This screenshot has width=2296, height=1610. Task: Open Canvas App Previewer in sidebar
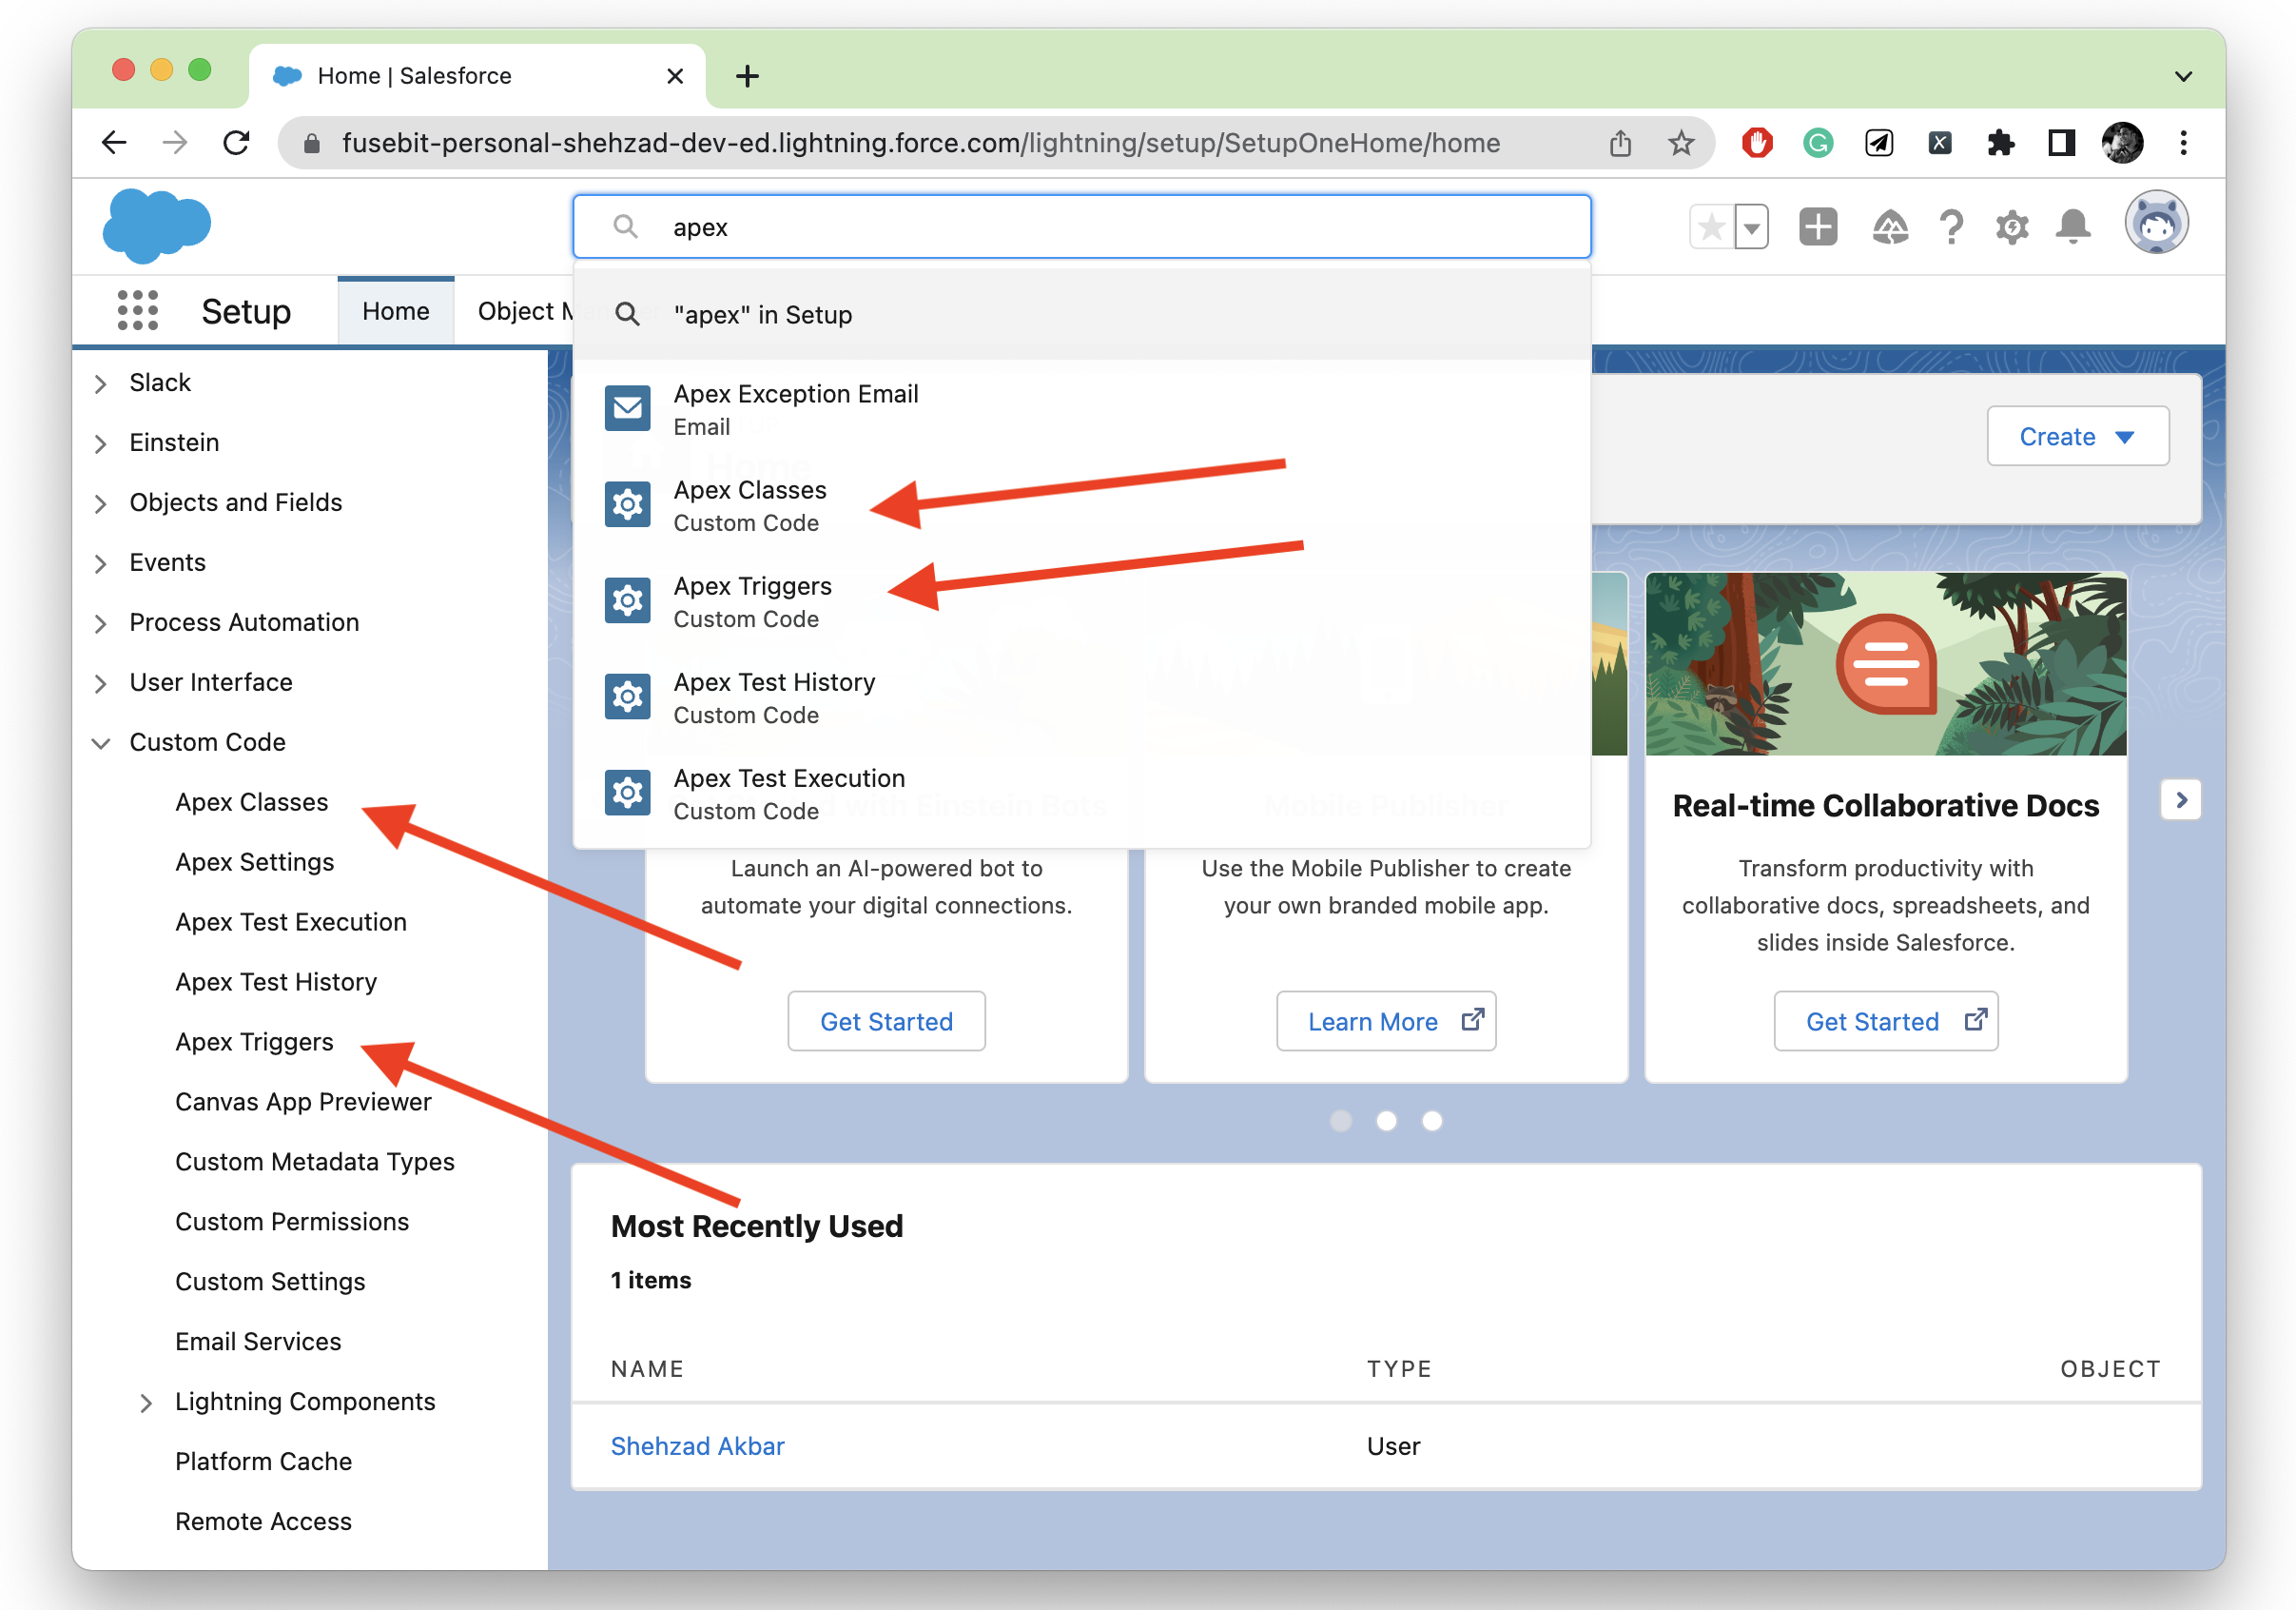coord(303,1103)
